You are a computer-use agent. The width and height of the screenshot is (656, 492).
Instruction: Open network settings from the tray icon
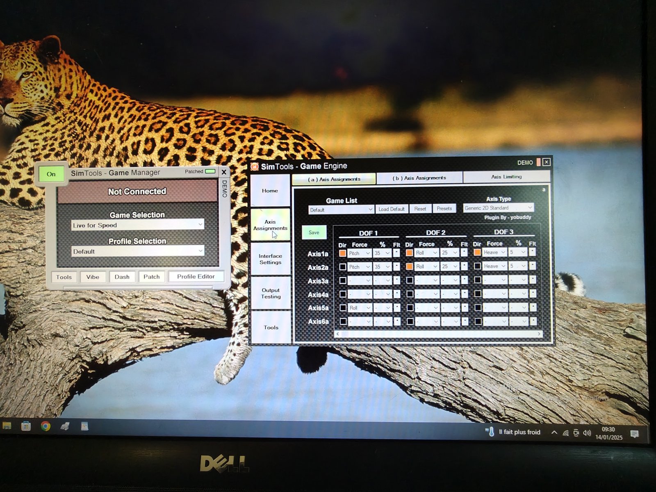[566, 433]
